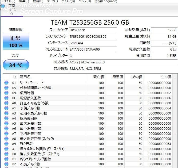
Task: Click the 項目名 column header
Action: [x=25, y=77]
